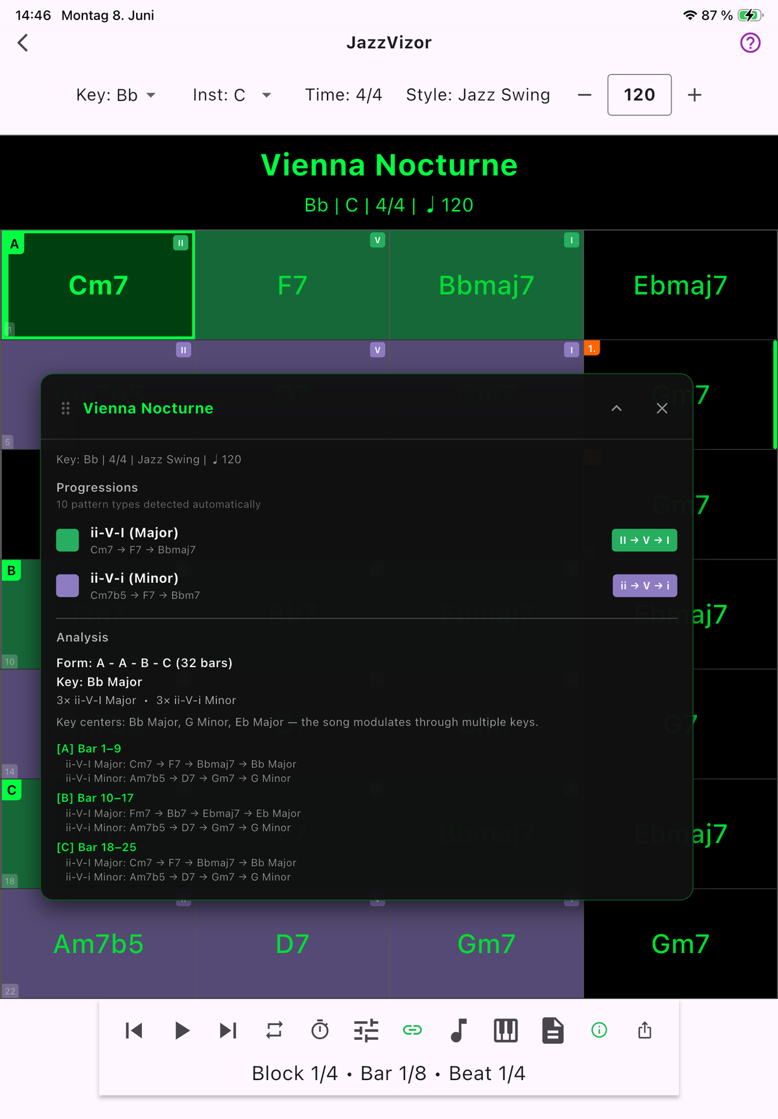Collapse the Vienna Nocturne info panel
The height and width of the screenshot is (1119, 778).
(x=617, y=408)
